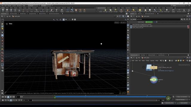Click the switch1 node name field
Image resolution: width=191 pixels, height=107 pixels.
pos(158,19)
